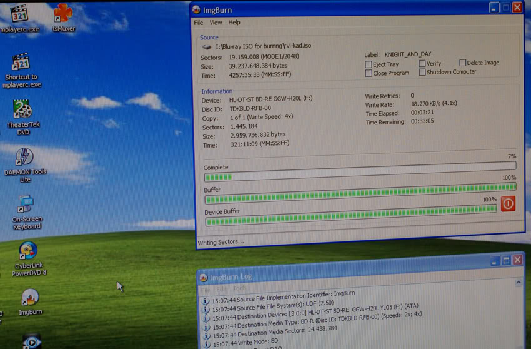This screenshot has width=531, height=349.
Task: Click the Complete progress bar
Action: (360, 177)
